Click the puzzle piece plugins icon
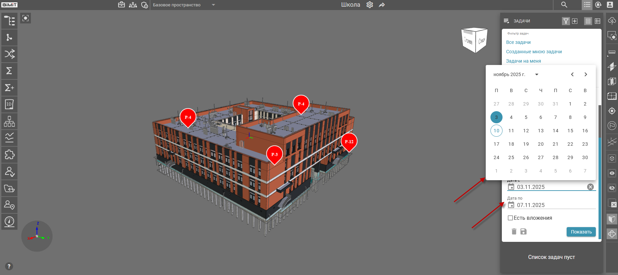Image resolution: width=618 pixels, height=275 pixels. pyautogui.click(x=9, y=154)
